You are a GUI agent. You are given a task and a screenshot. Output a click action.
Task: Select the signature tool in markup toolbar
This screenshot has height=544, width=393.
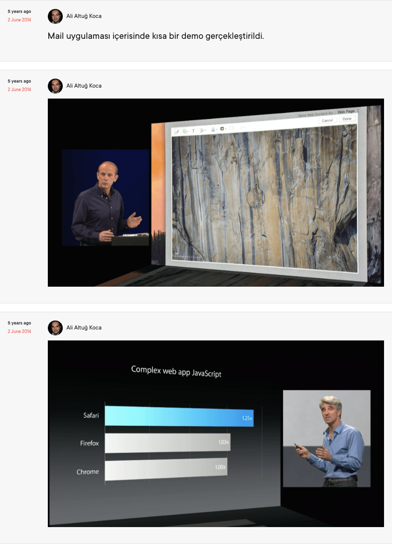pyautogui.click(x=203, y=130)
